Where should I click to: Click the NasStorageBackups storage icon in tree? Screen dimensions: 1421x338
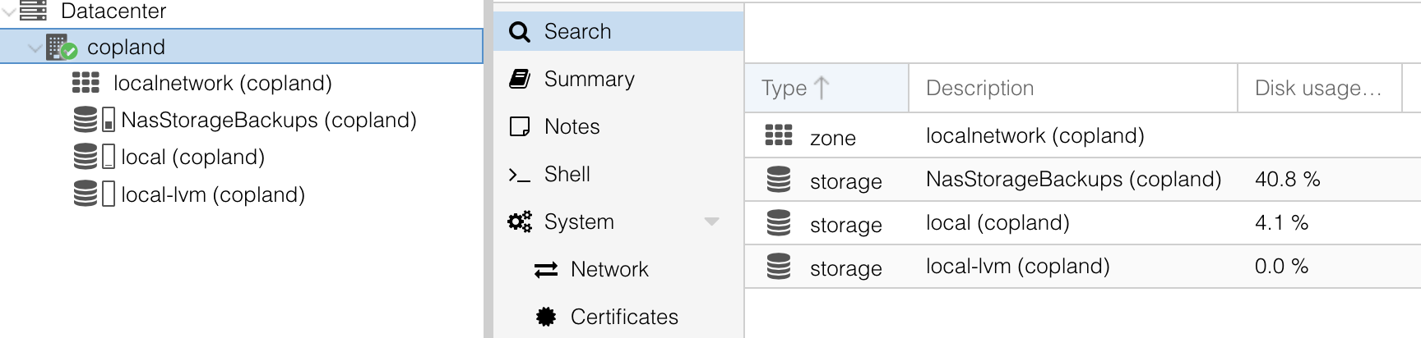(86, 120)
